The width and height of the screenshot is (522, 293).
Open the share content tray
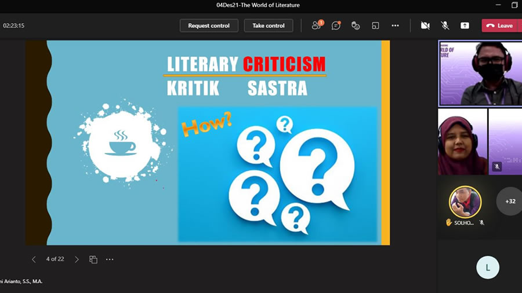pyautogui.click(x=465, y=25)
